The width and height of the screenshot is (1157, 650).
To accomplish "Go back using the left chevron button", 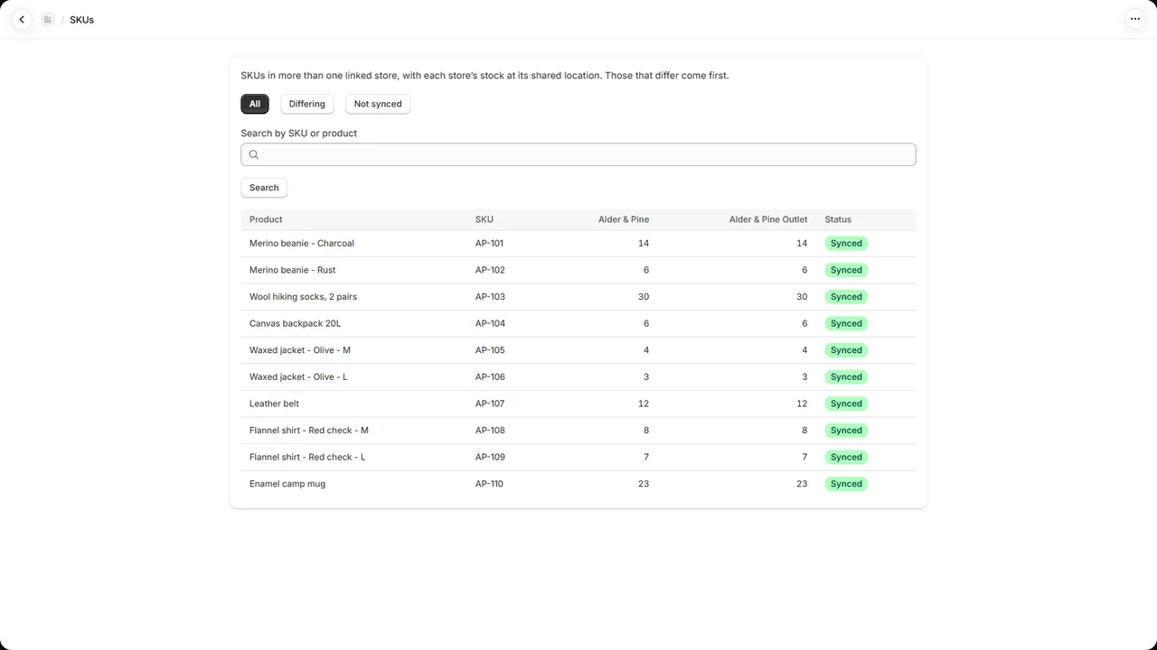I will click(x=22, y=19).
